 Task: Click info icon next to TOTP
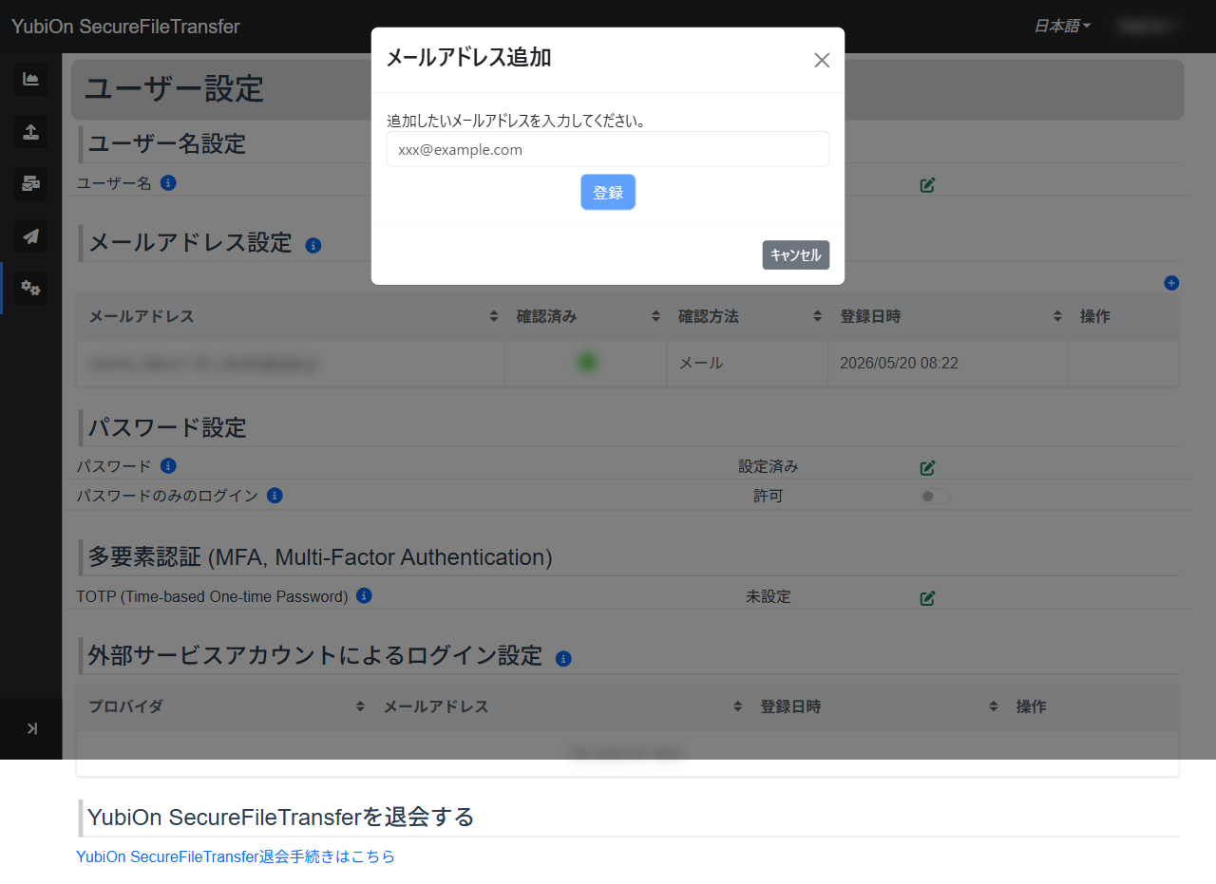point(364,595)
